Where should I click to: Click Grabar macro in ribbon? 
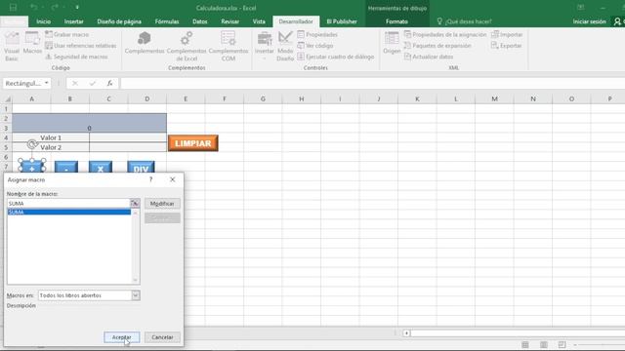pos(67,35)
